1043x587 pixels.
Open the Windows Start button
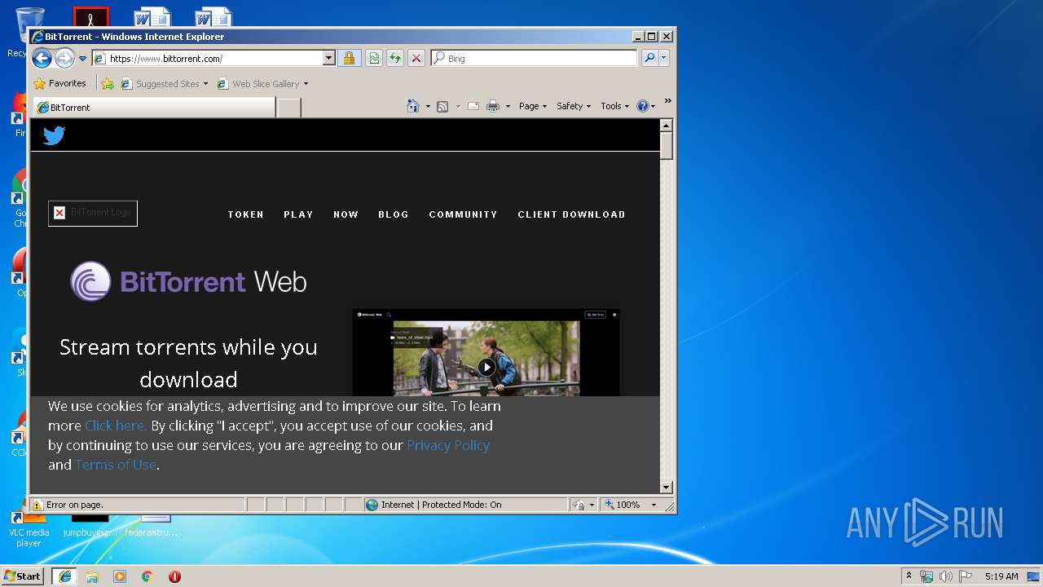22,576
